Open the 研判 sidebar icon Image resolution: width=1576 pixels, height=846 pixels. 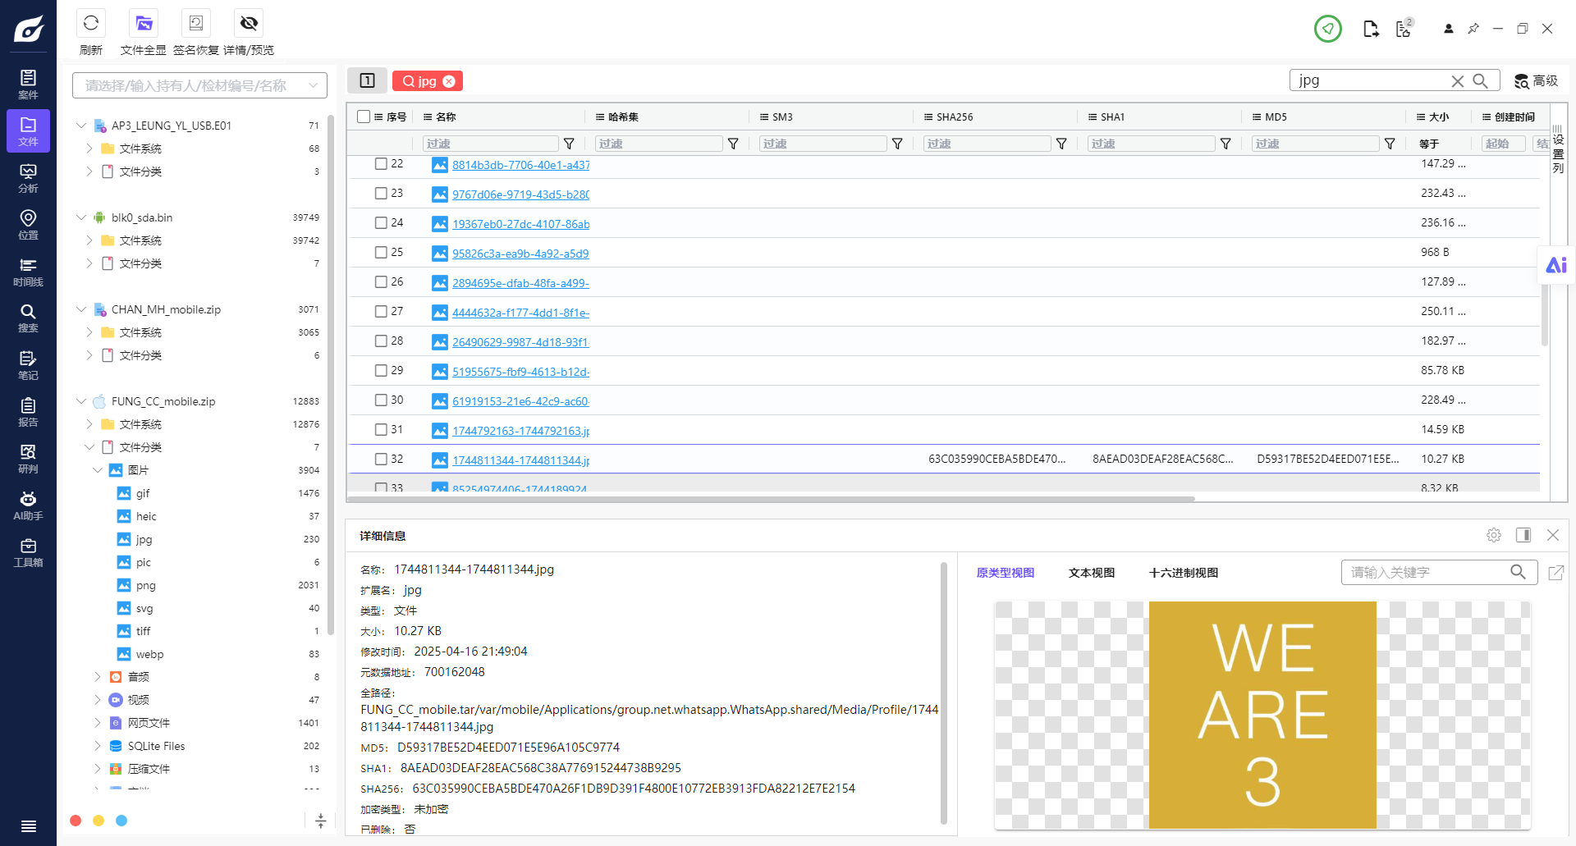[28, 459]
